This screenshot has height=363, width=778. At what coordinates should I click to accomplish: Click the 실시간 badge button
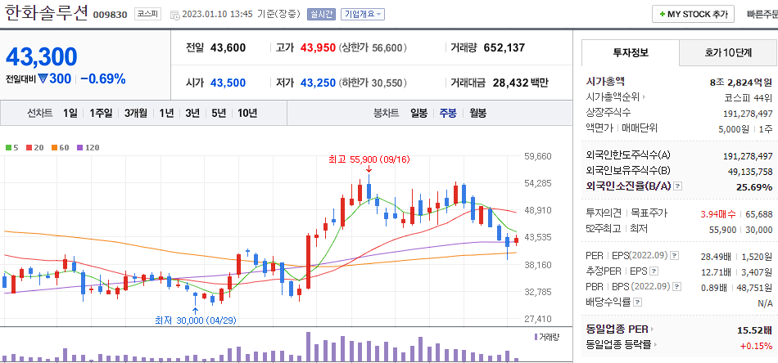coord(322,15)
